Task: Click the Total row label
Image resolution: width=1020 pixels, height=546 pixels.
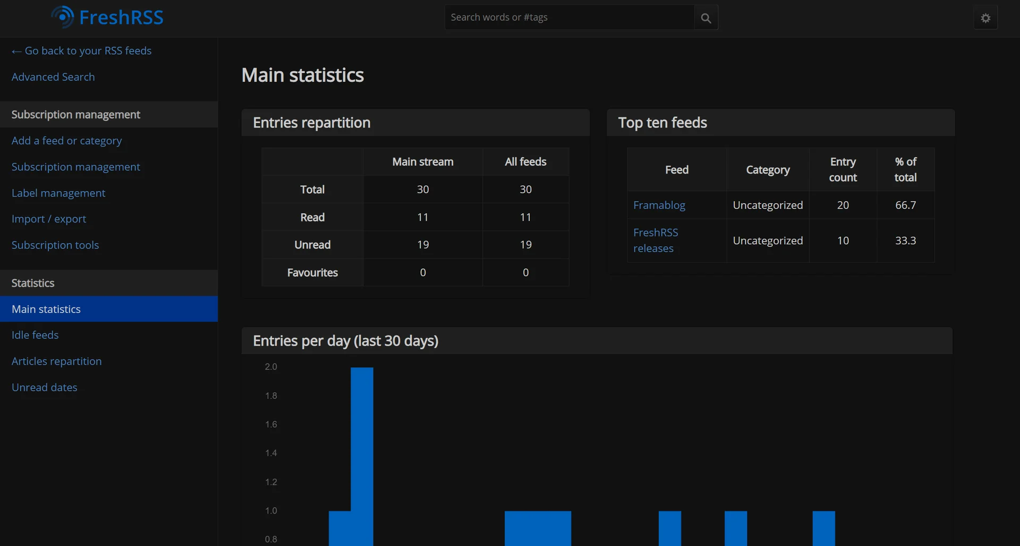Action: coord(312,190)
